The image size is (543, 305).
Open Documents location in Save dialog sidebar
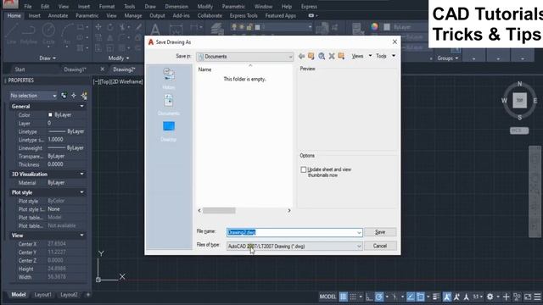169,105
